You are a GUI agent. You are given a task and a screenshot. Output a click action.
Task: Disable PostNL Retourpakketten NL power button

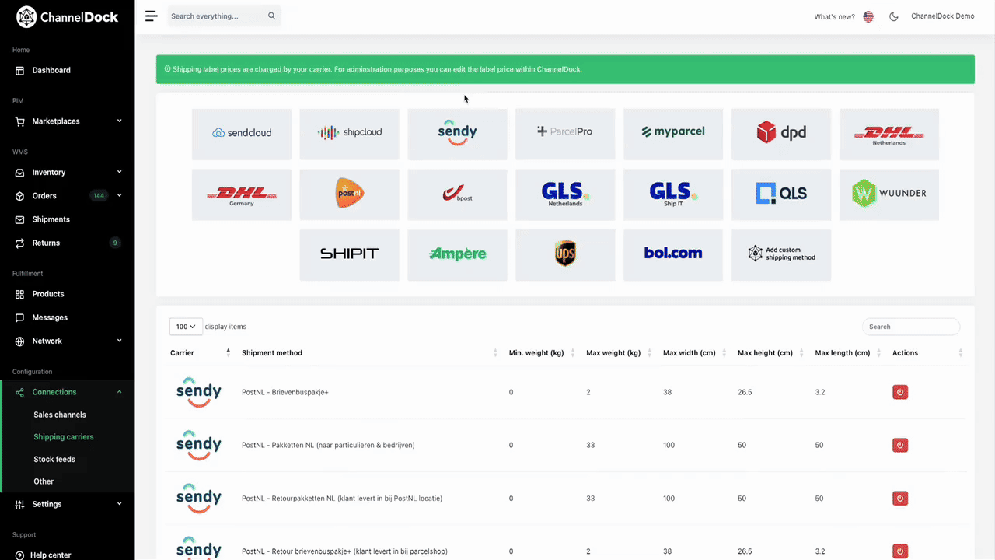(x=900, y=498)
